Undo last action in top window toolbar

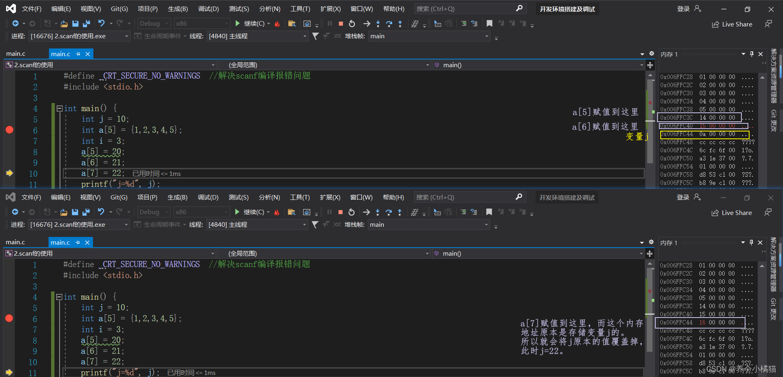[101, 24]
